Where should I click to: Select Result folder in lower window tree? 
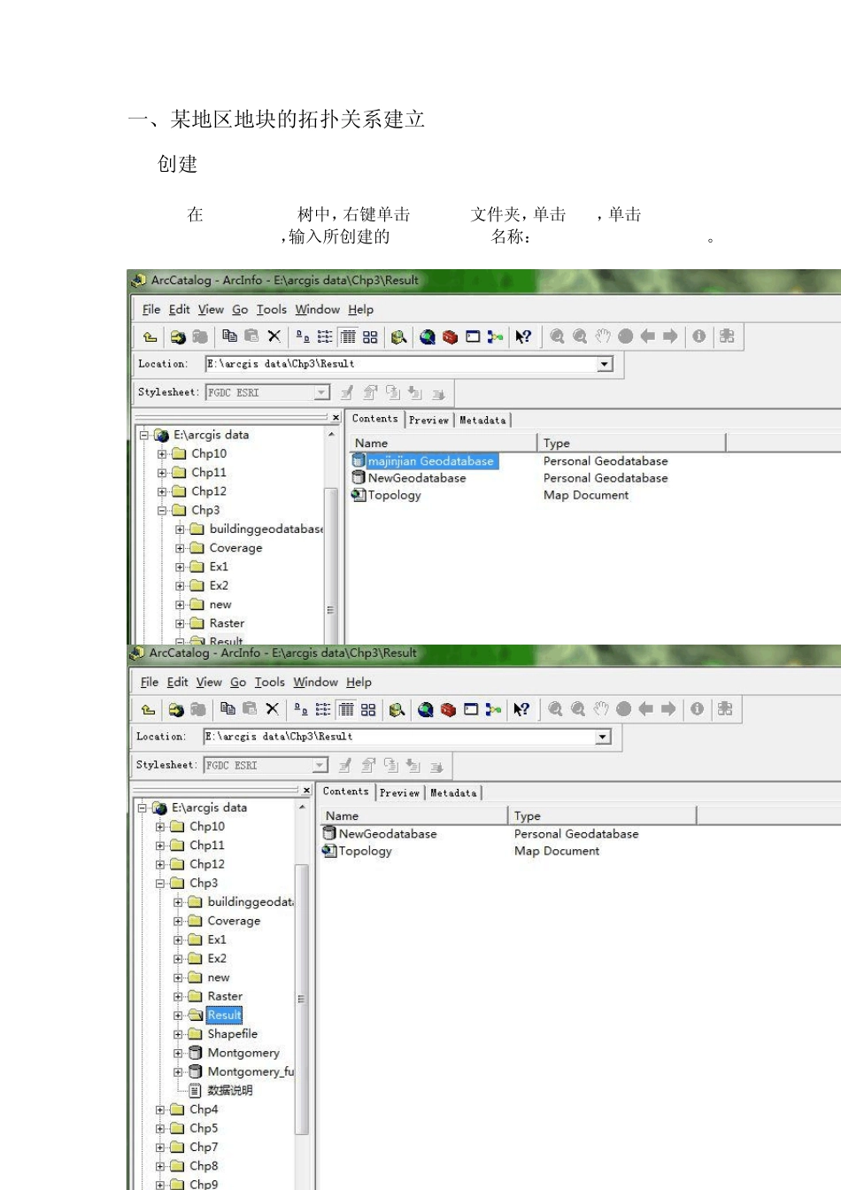coord(225,1016)
